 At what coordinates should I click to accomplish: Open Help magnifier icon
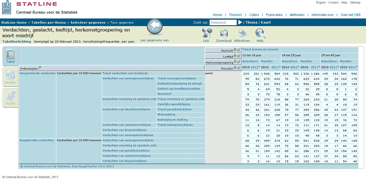(x=260, y=33)
